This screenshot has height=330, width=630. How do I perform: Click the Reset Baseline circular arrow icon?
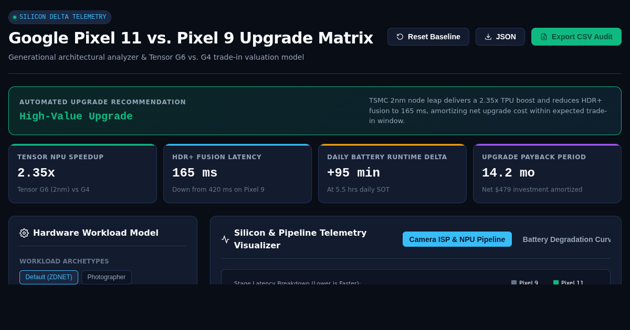pyautogui.click(x=400, y=37)
